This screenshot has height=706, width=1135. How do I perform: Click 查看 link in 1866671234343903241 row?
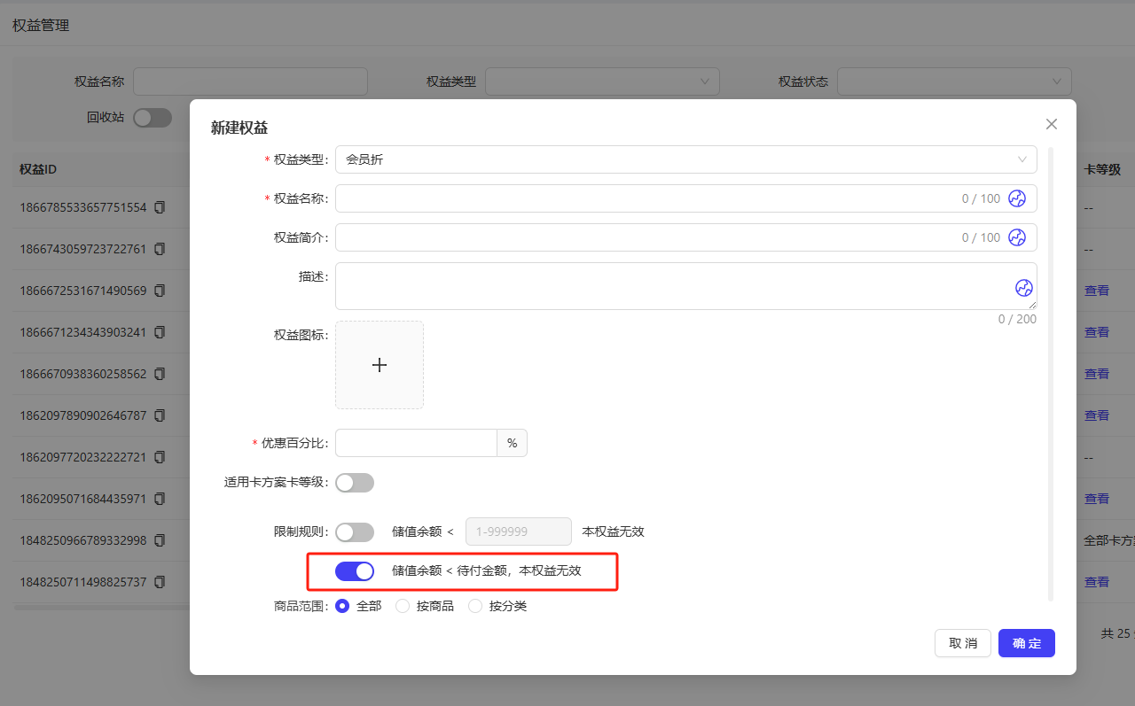pos(1097,332)
